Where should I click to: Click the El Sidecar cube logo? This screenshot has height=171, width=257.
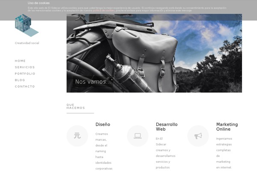(27, 25)
